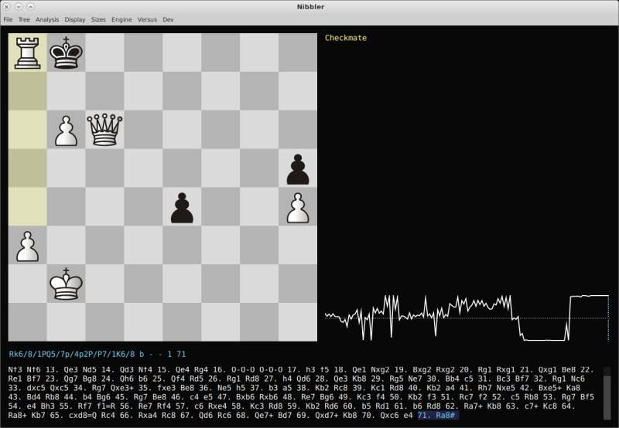This screenshot has width=619, height=428.
Task: Open the Tree menu
Action: pyautogui.click(x=25, y=19)
